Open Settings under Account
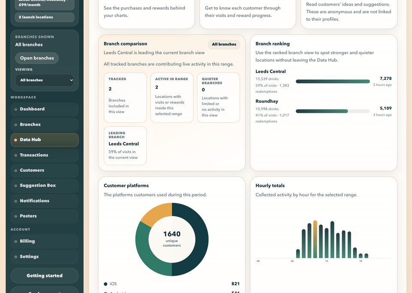Screen dimensions: 412x293 (x=44, y=257)
